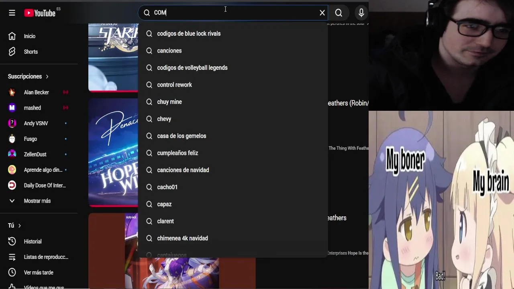Open Shorts in the sidebar
Image resolution: width=514 pixels, height=289 pixels.
point(39,52)
